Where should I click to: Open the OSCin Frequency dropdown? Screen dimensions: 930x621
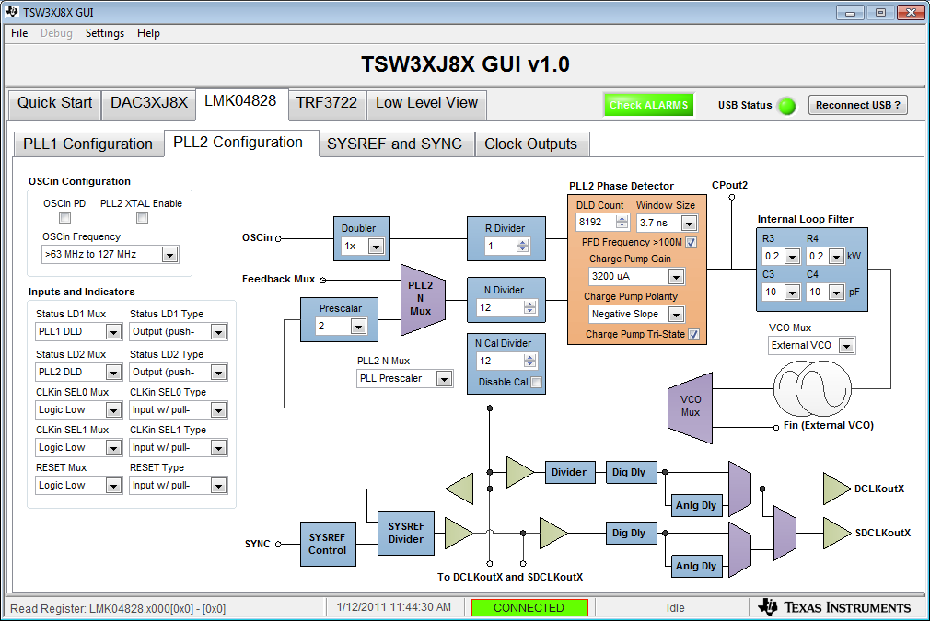click(170, 255)
